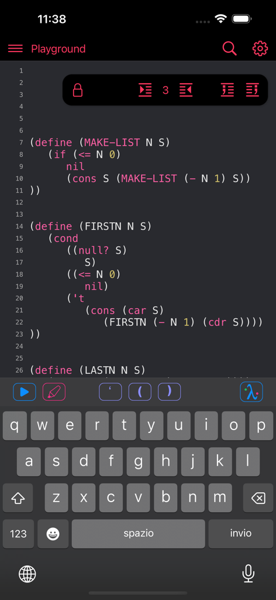Image resolution: width=276 pixels, height=600 pixels.
Task: Open the emoji keyboard
Action: (x=53, y=533)
